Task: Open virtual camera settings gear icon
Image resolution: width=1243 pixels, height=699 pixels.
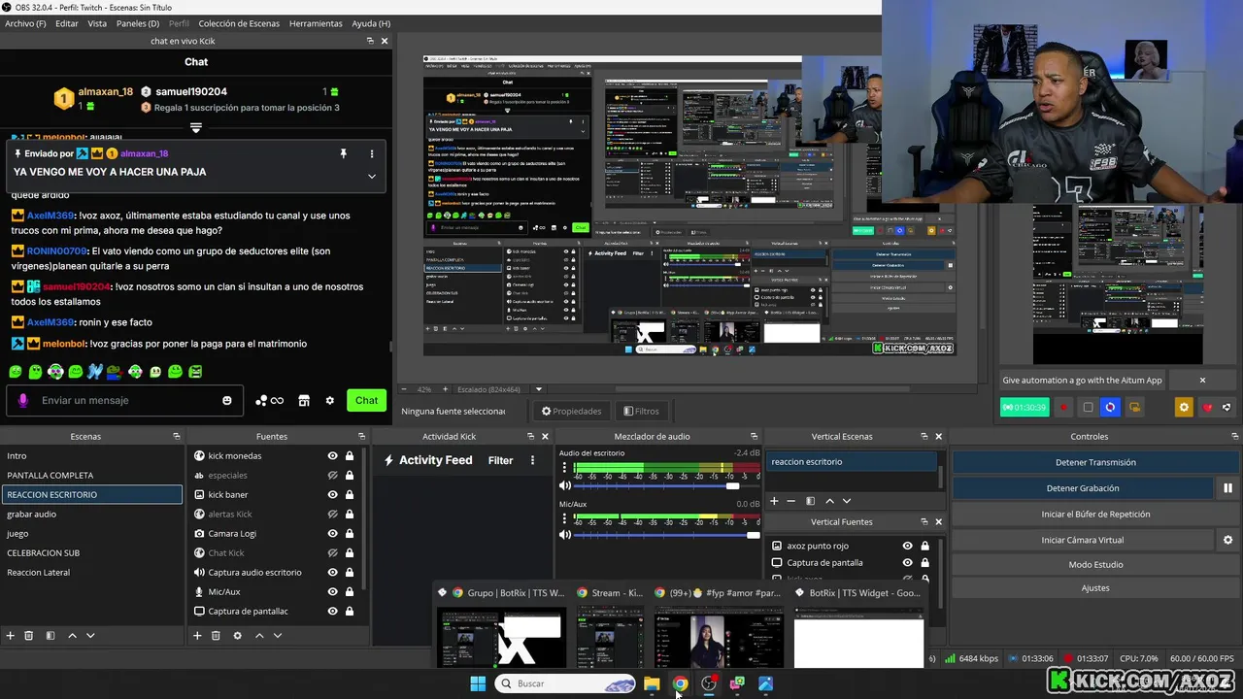Action: coord(1227,540)
